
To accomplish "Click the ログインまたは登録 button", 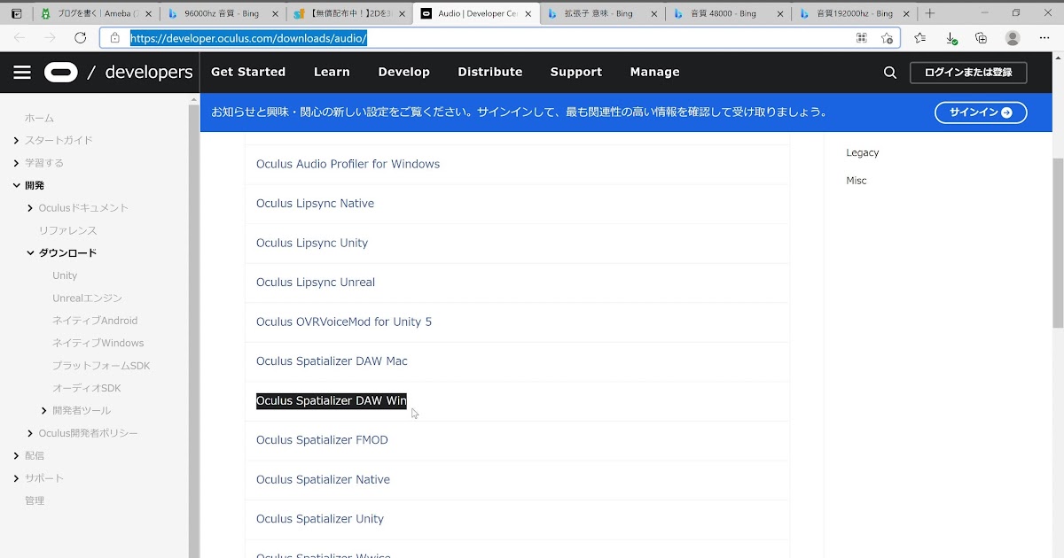I will (968, 73).
